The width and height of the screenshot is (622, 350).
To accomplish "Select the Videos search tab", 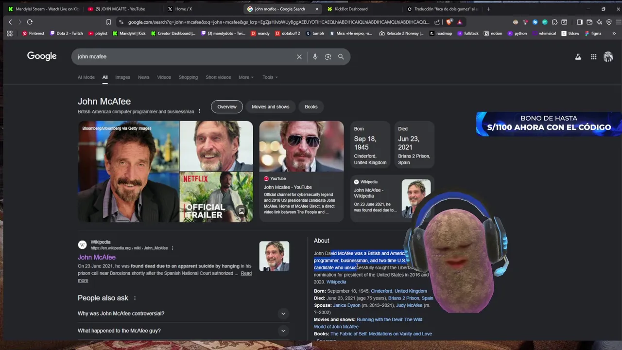I will [164, 77].
